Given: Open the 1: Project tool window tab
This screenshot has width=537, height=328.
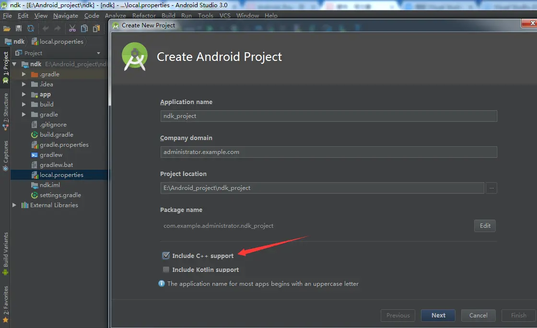Looking at the screenshot, I should (x=5, y=67).
